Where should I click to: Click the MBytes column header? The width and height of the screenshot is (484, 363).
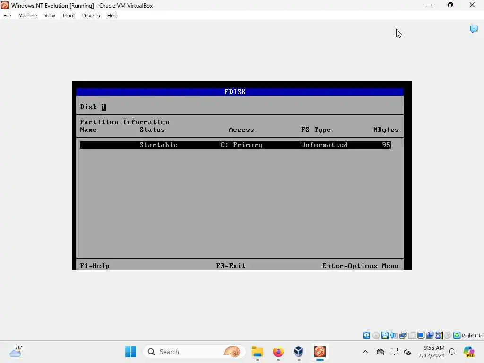[386, 130]
